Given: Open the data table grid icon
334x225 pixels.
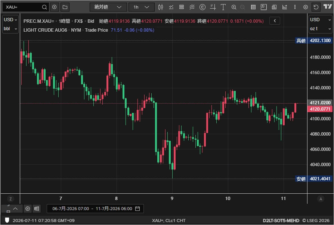Looking at the screenshot, I should (253, 7).
